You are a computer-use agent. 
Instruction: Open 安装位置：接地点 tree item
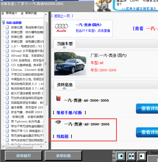click(x=23, y=37)
